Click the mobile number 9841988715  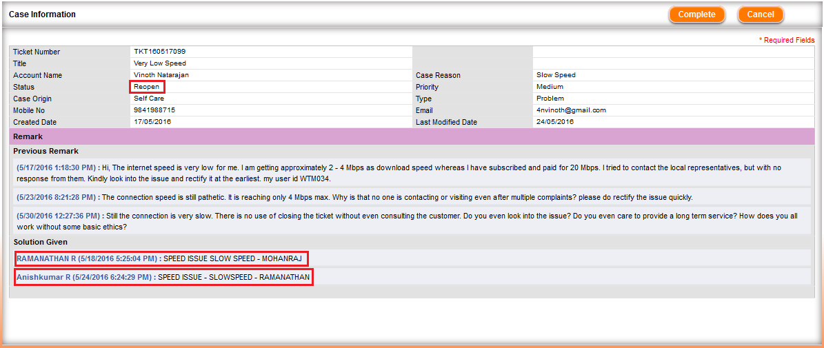(x=154, y=110)
